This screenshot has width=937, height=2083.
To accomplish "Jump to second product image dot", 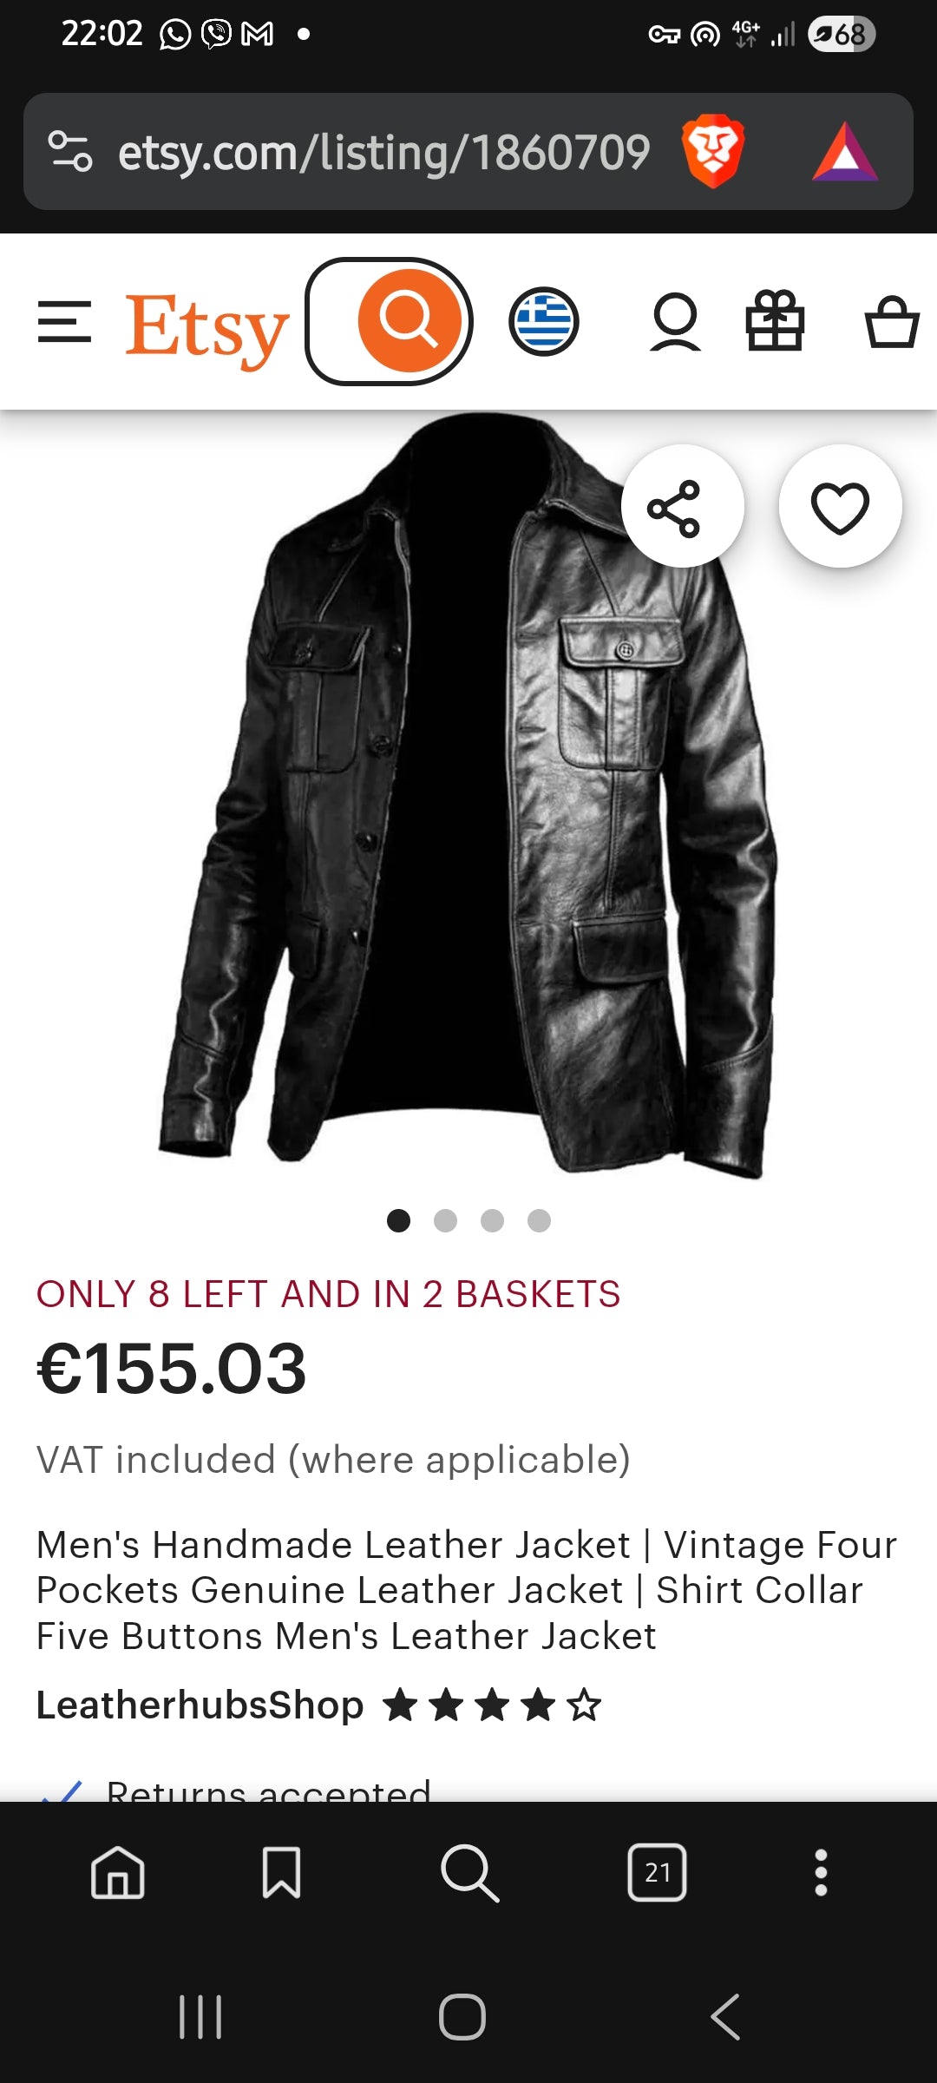I will [x=445, y=1220].
